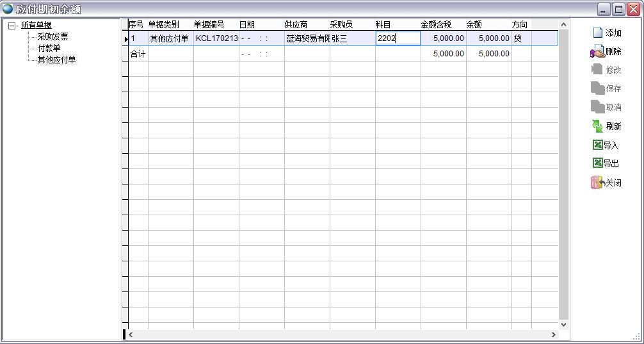Click the 刷新 (Refresh) icon
This screenshot has width=644, height=344.
tap(597, 126)
